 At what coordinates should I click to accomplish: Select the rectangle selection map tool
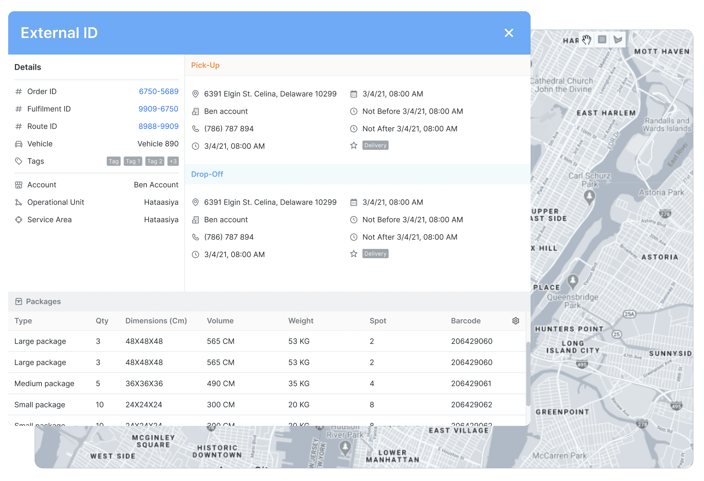[602, 39]
